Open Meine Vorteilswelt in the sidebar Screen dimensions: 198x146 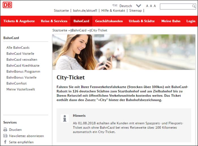21,89
